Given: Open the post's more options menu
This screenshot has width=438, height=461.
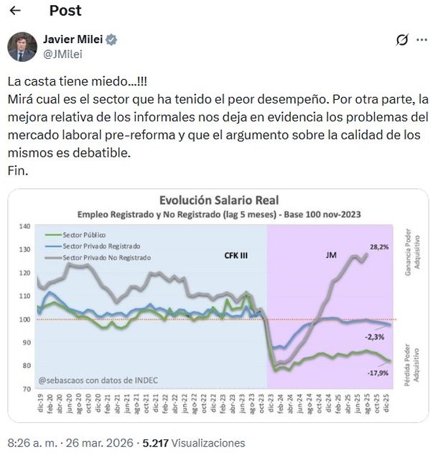Looking at the screenshot, I should pos(423,40).
